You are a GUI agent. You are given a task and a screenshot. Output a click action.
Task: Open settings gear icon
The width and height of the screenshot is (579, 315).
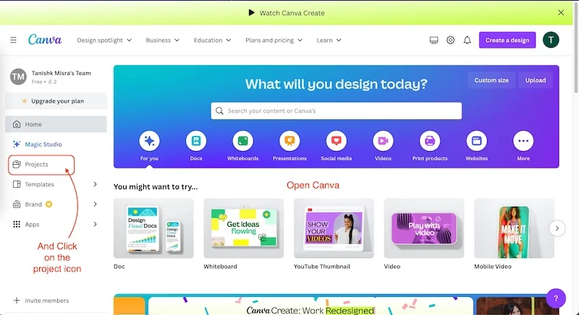450,40
